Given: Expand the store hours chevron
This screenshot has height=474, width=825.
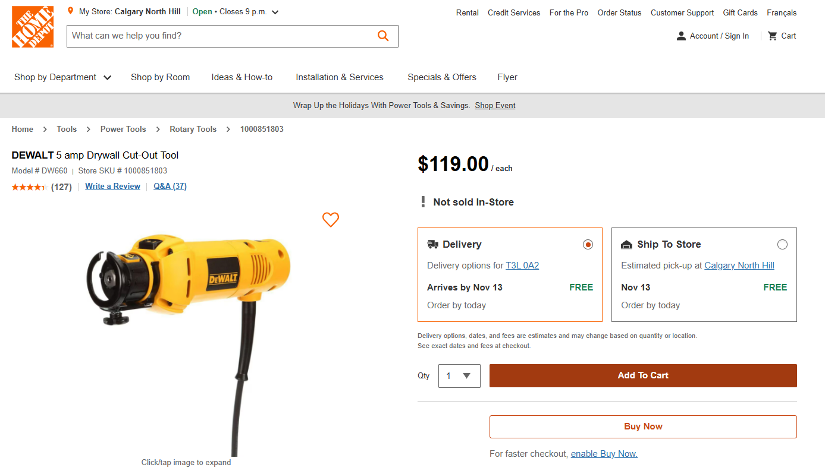Looking at the screenshot, I should [x=274, y=11].
